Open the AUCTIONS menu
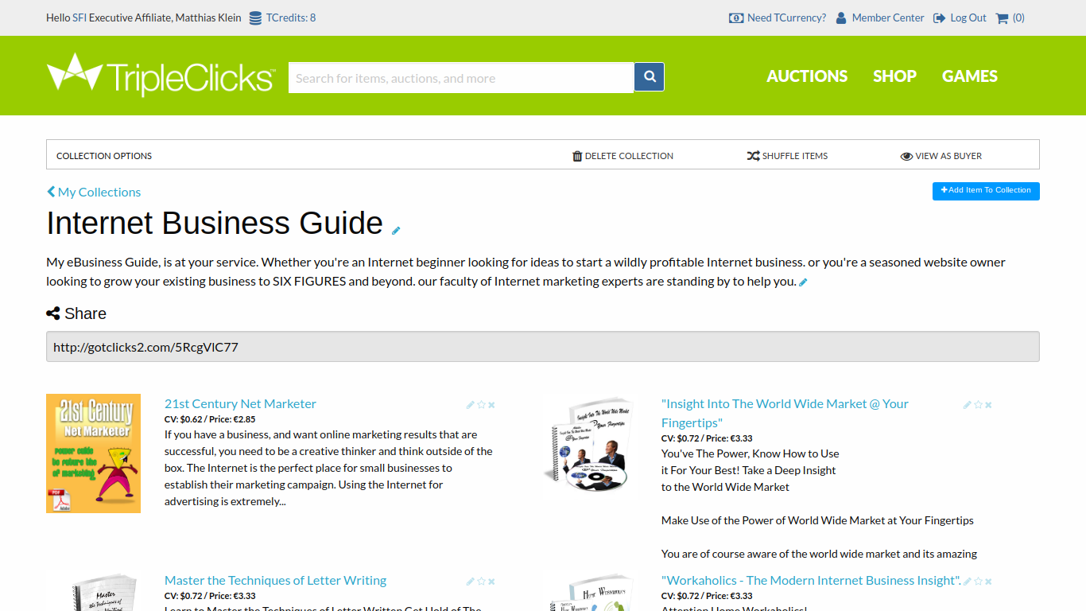This screenshot has width=1086, height=611. [x=807, y=76]
